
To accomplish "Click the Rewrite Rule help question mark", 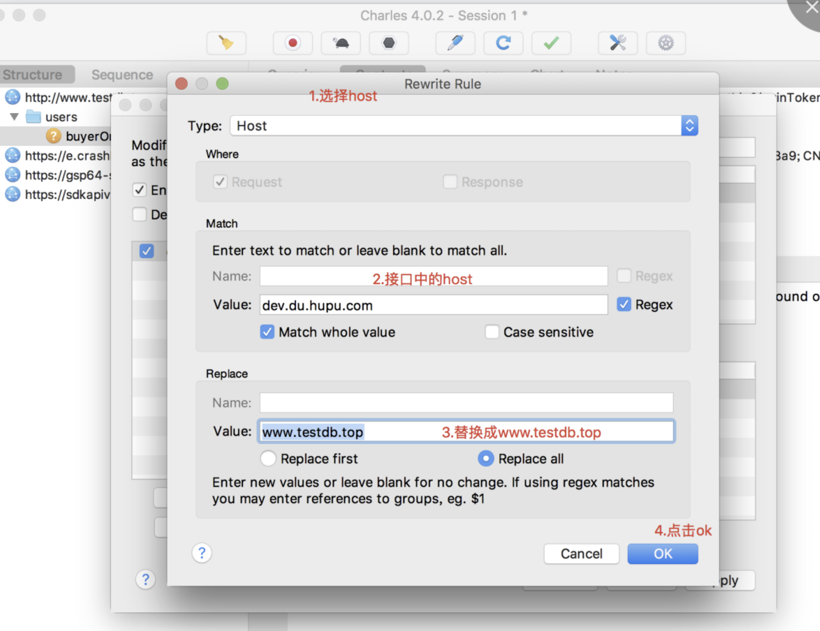I will [202, 553].
